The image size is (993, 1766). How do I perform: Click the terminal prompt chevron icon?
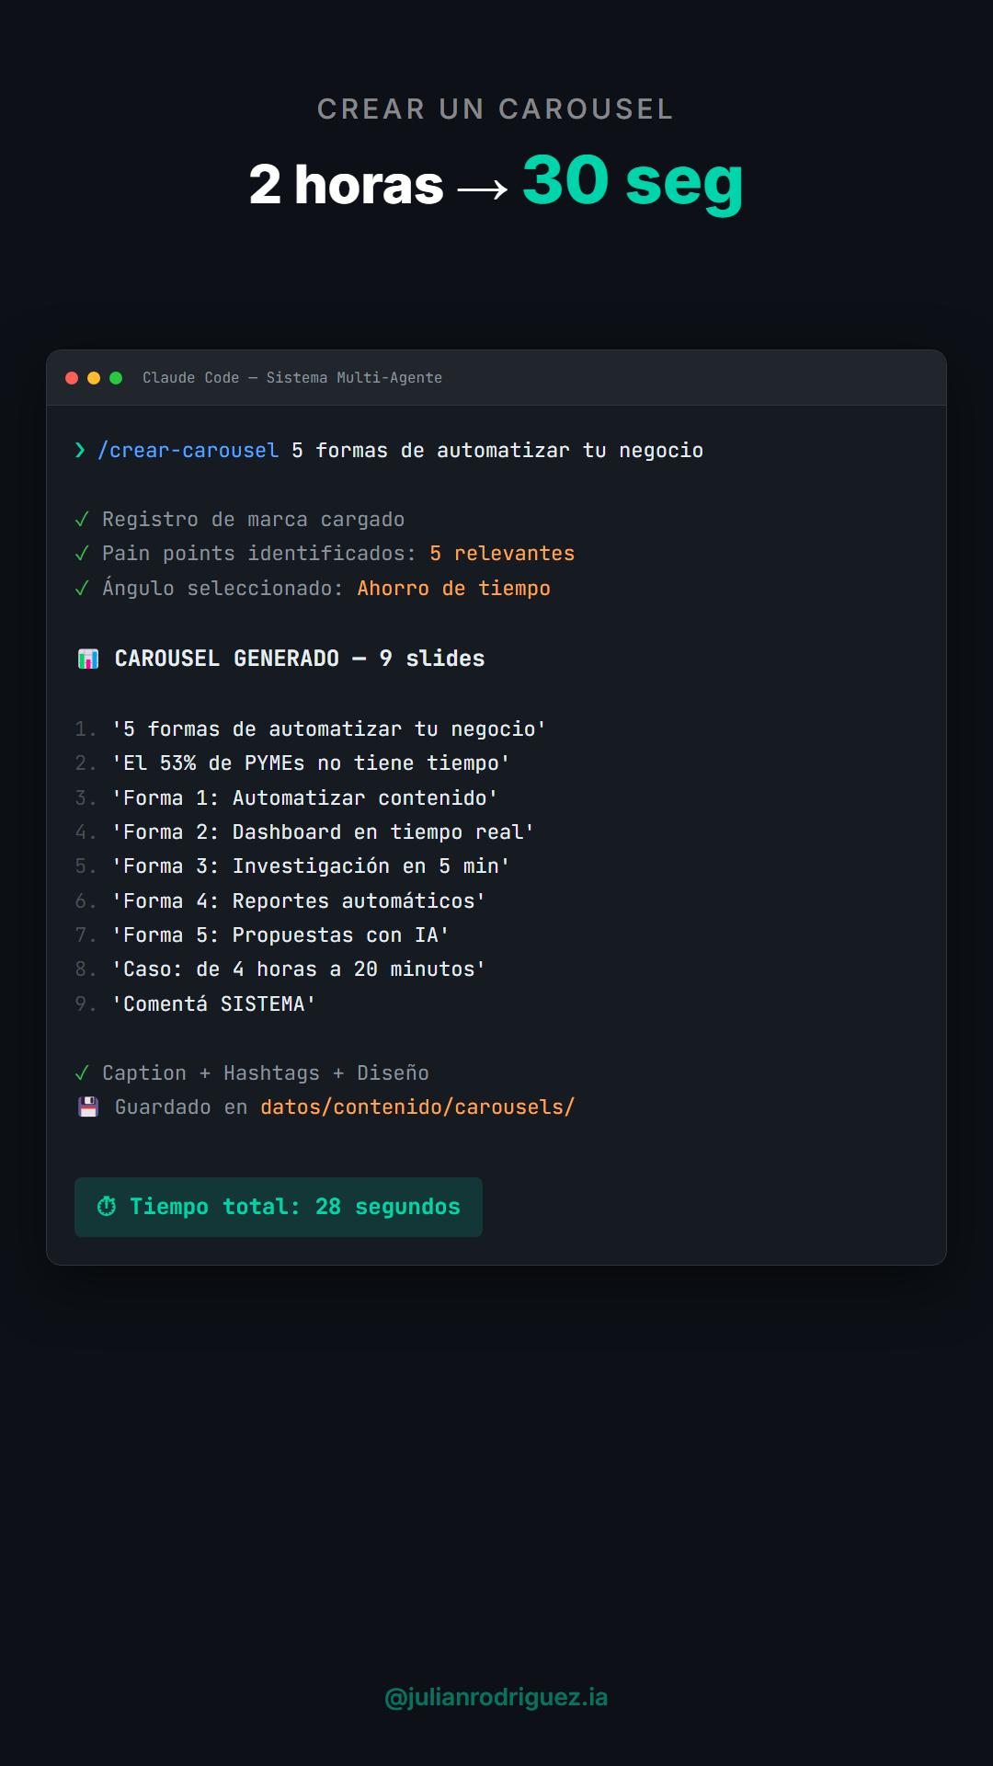81,450
